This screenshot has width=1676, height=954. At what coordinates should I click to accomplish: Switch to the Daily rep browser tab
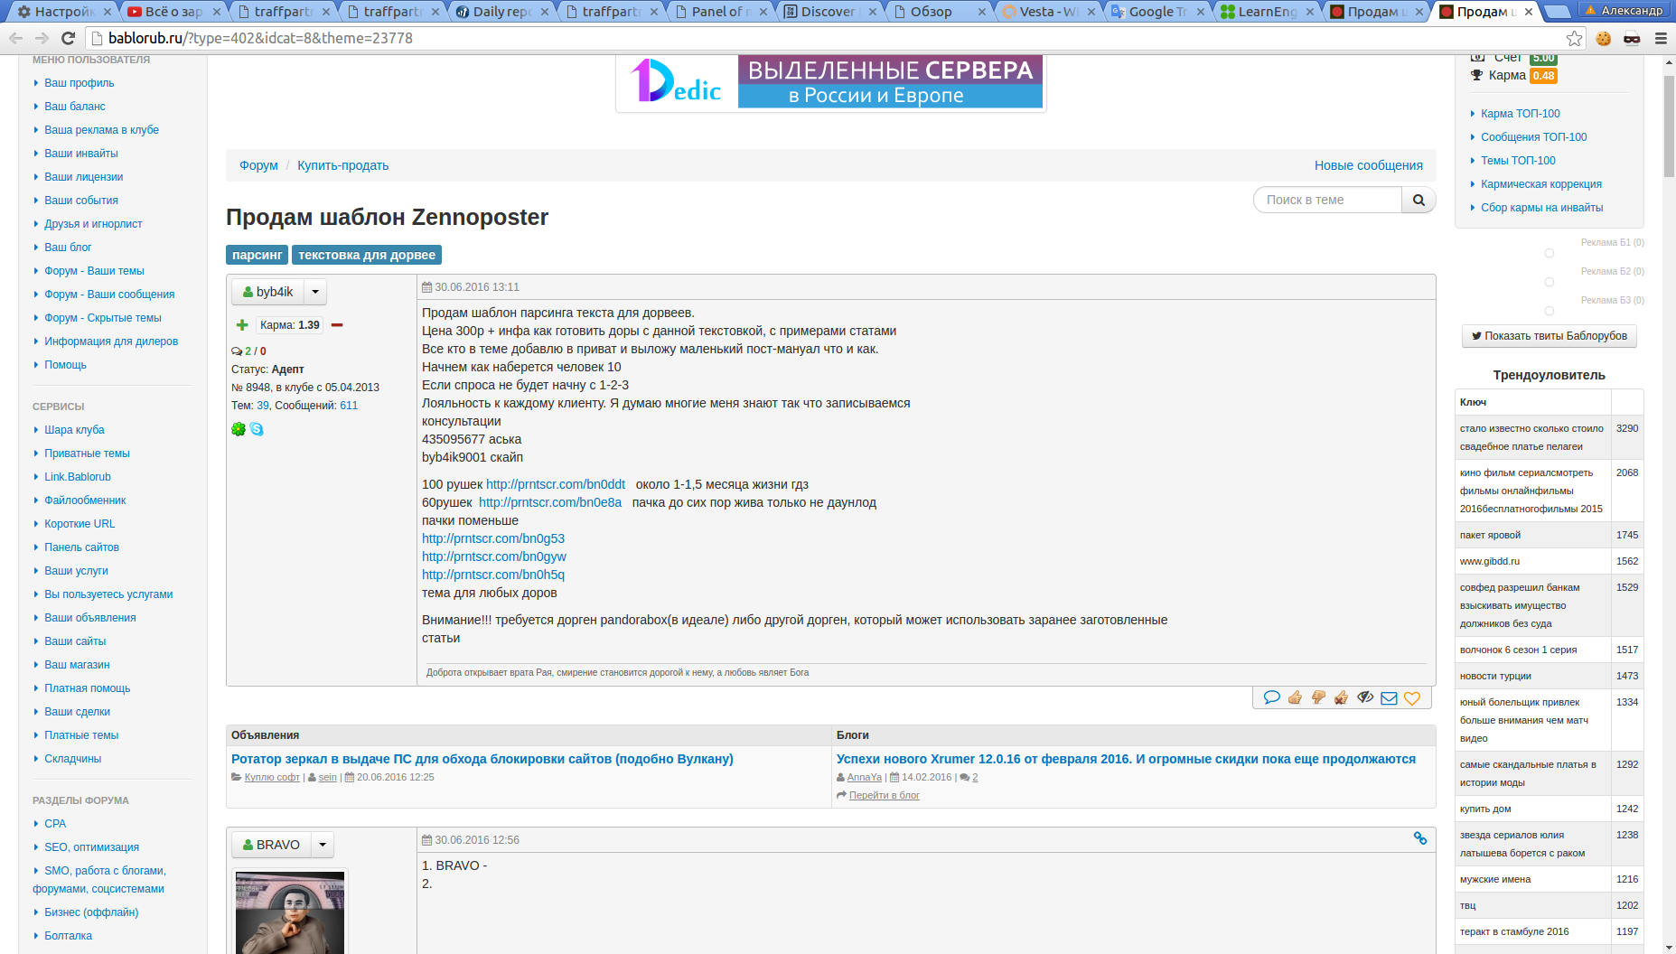[x=501, y=12]
